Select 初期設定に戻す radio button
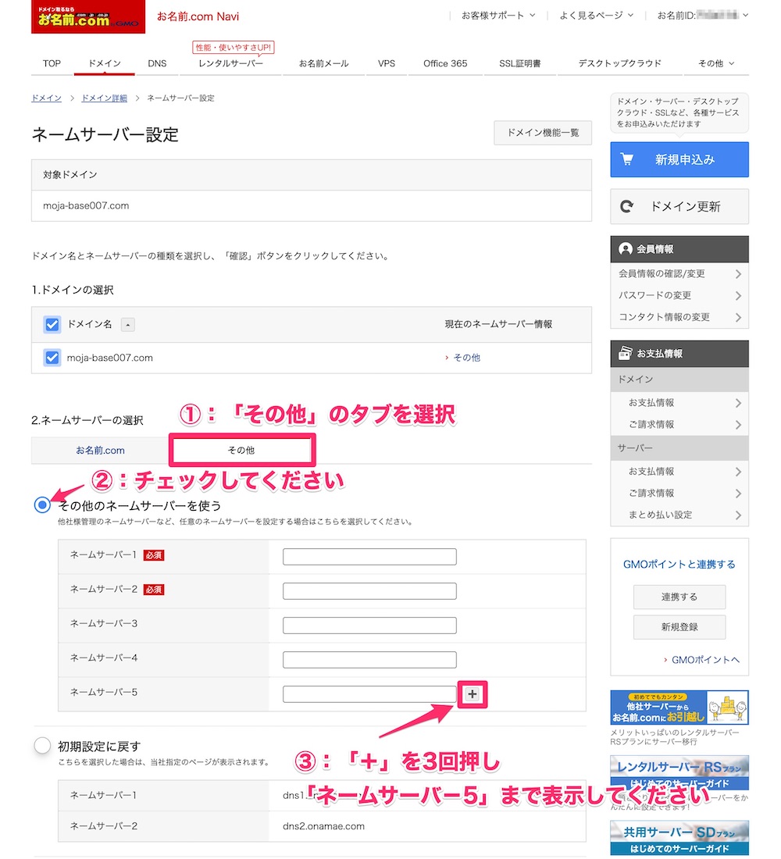781x859 pixels. point(42,746)
